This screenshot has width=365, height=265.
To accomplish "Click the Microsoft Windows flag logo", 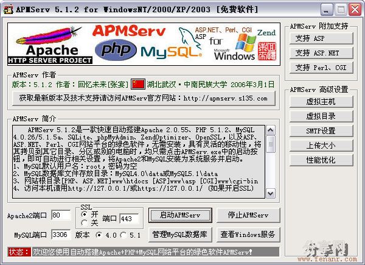I will 246,43.
